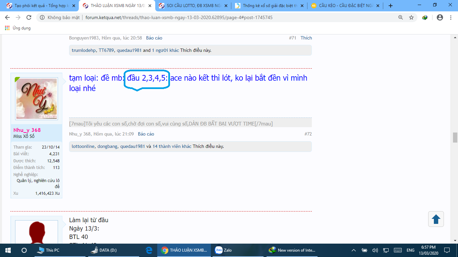This screenshot has height=257, width=458.
Task: Click 'Xu' label in user info
Action: 16,193
